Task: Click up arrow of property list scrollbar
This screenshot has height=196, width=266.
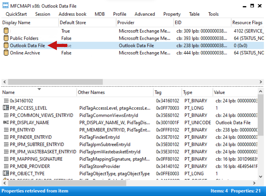Action: pyautogui.click(x=261, y=92)
